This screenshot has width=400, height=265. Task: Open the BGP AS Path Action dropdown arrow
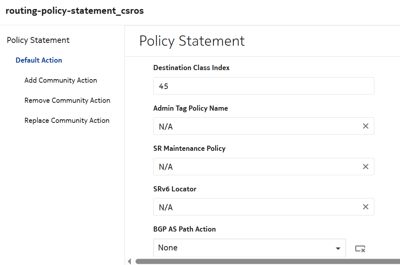point(338,248)
